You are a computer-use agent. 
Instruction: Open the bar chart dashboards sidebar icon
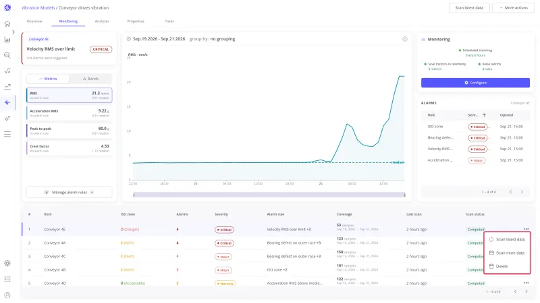point(7,40)
